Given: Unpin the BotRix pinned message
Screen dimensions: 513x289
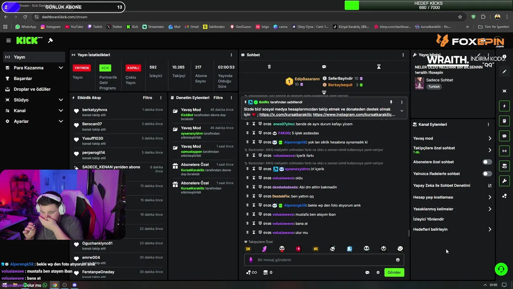Looking at the screenshot, I should pos(391,102).
